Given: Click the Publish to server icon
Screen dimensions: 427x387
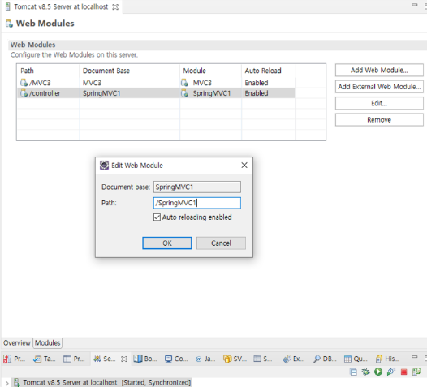Looking at the screenshot, I should (416, 372).
